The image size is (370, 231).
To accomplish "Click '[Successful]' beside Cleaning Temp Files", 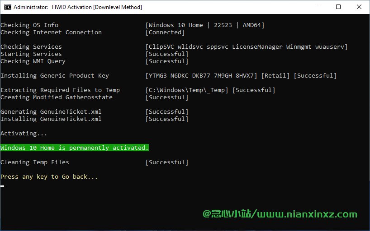I will [167, 162].
